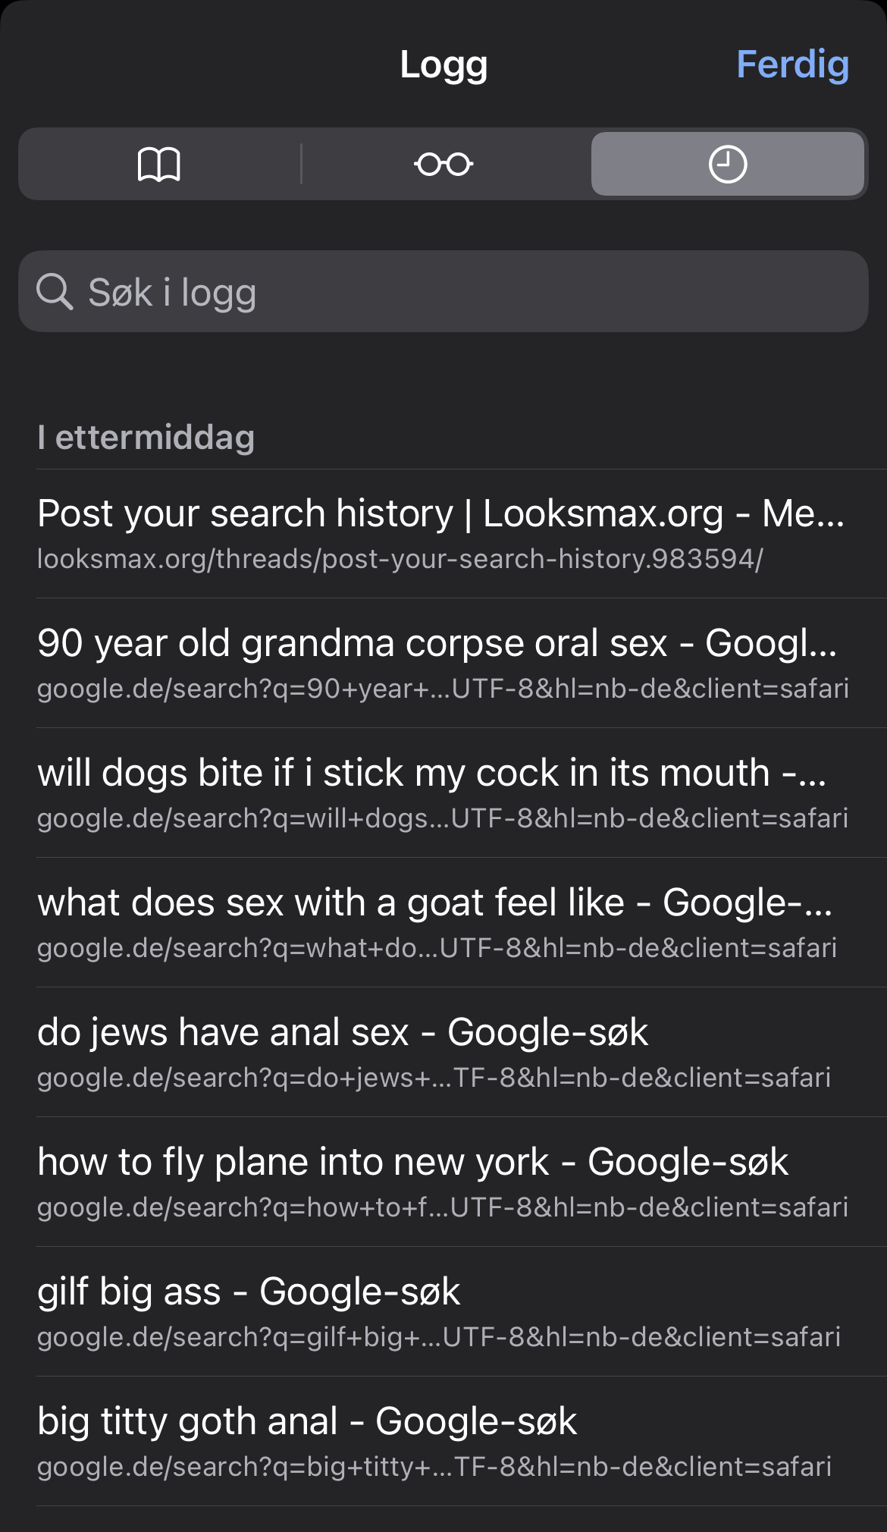Open the first entry under "I ettermiddag"
Viewport: 887px width, 1532px height.
click(x=443, y=531)
